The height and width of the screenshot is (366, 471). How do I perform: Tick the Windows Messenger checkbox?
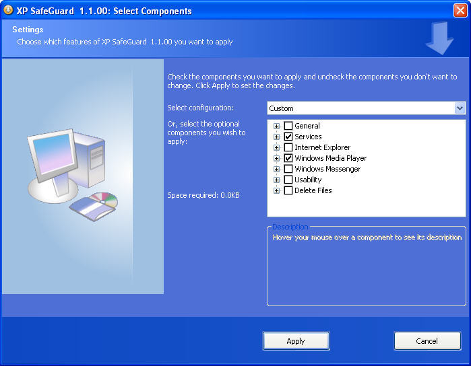(x=288, y=169)
